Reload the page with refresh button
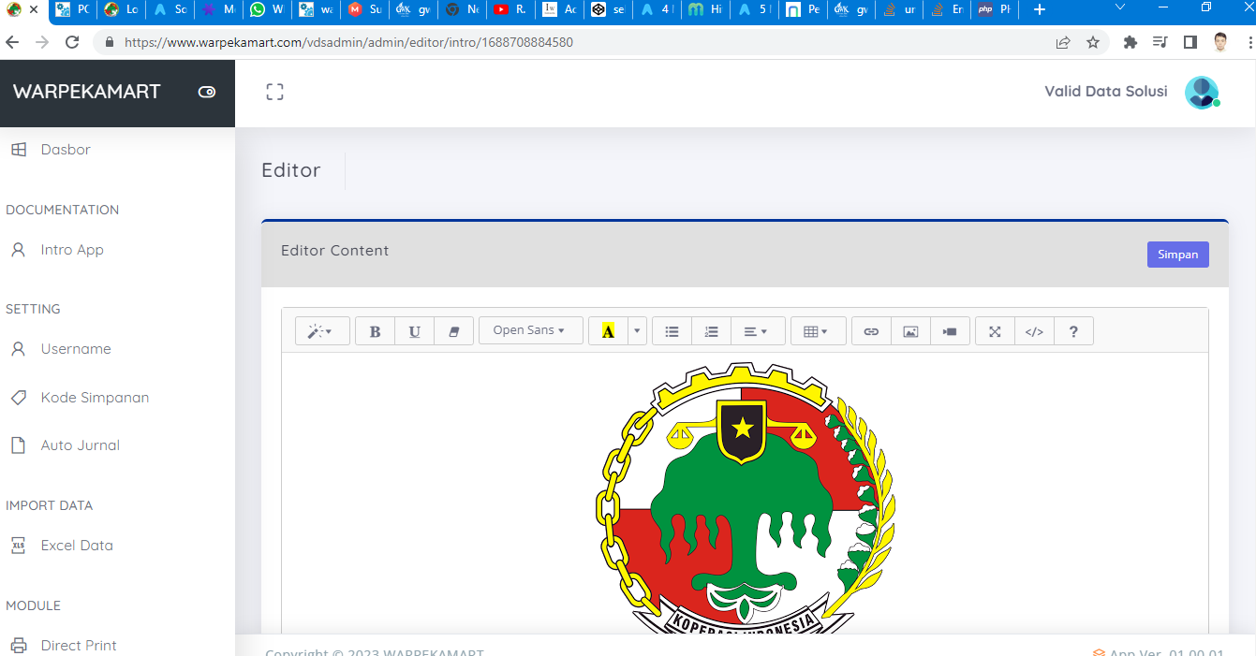 pyautogui.click(x=72, y=42)
